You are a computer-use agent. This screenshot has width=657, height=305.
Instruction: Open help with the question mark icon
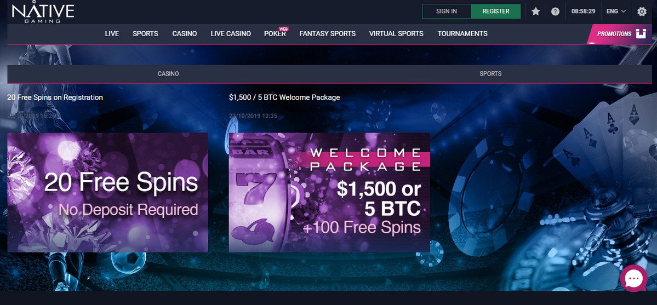point(555,11)
